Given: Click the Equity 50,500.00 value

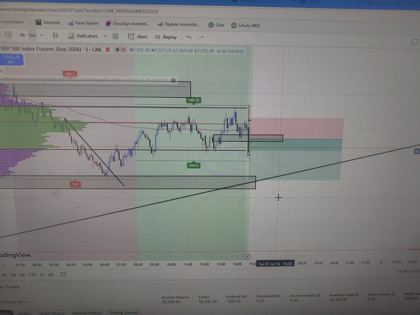Looking at the screenshot, I should pyautogui.click(x=208, y=301).
